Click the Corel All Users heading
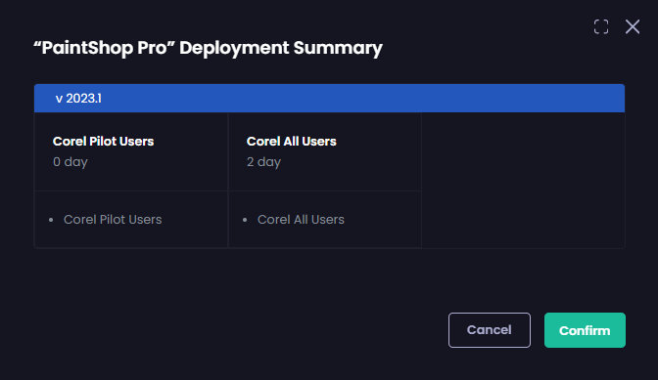The width and height of the screenshot is (658, 380). 291,142
